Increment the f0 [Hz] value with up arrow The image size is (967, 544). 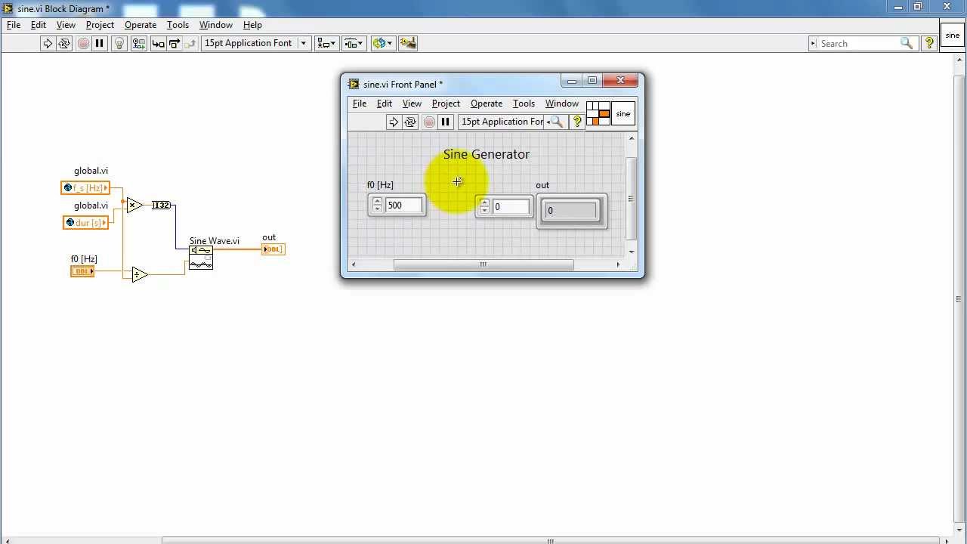(x=377, y=201)
